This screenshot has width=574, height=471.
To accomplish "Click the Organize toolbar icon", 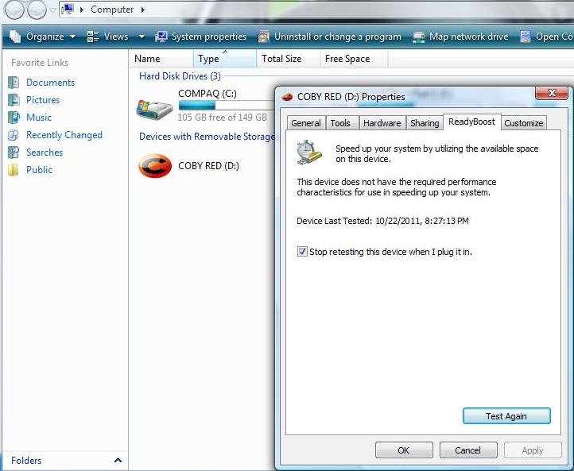I will (x=15, y=37).
